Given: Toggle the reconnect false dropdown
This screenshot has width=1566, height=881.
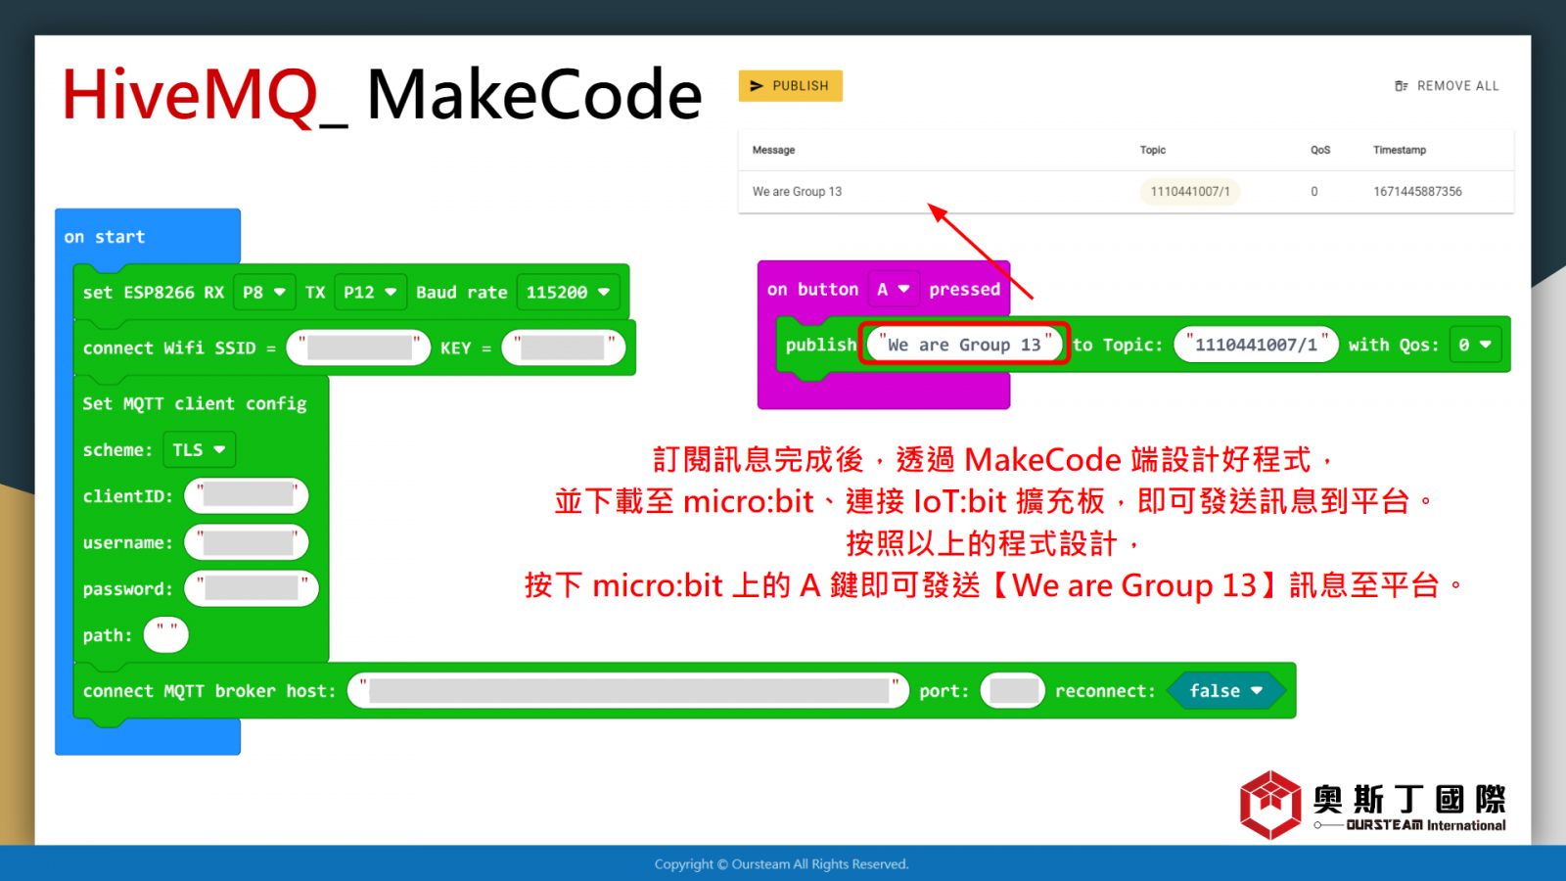Looking at the screenshot, I should click(1225, 691).
